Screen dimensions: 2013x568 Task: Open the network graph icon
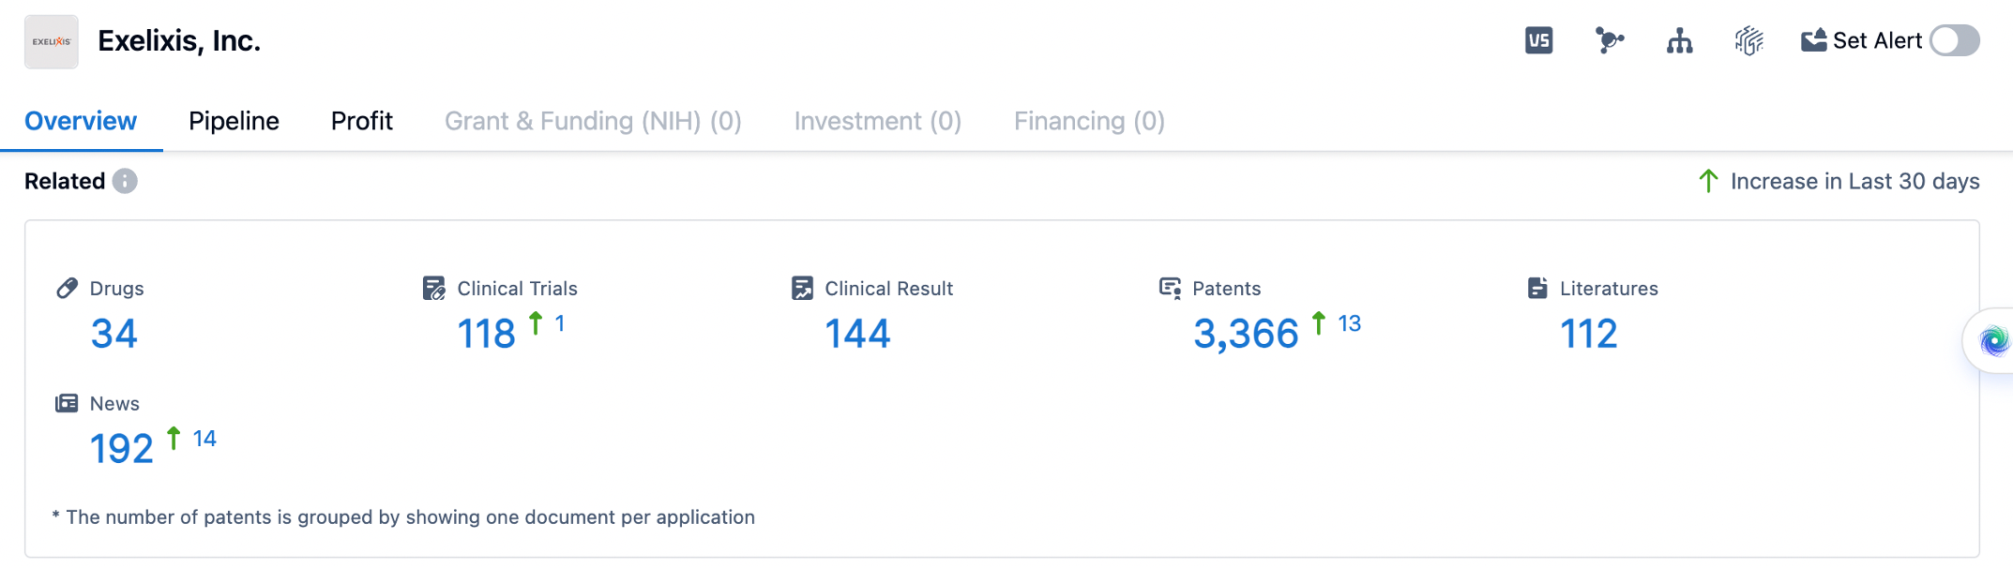click(x=1609, y=40)
